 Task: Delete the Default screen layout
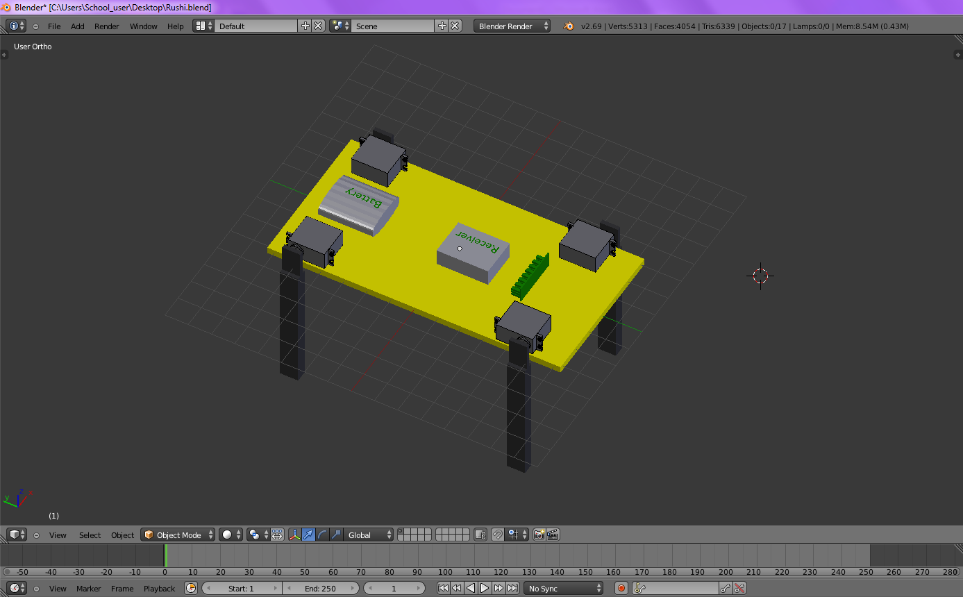click(x=318, y=26)
